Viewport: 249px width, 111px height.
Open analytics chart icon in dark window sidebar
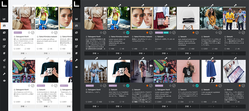[76, 19]
